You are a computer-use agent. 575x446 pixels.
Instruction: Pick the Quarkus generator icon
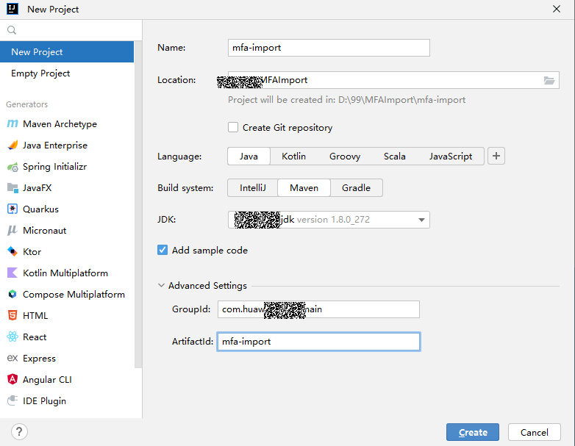(12, 209)
